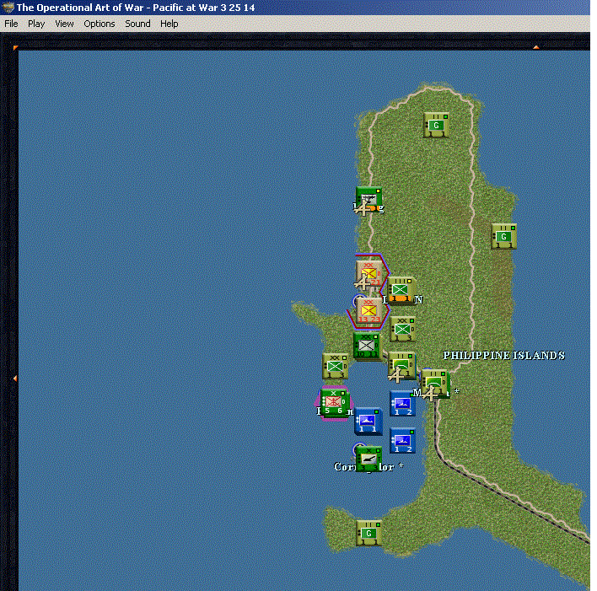Screen dimensions: 597x591
Task: Select the brigade 5 6 with pink hex
Action: pyautogui.click(x=334, y=402)
